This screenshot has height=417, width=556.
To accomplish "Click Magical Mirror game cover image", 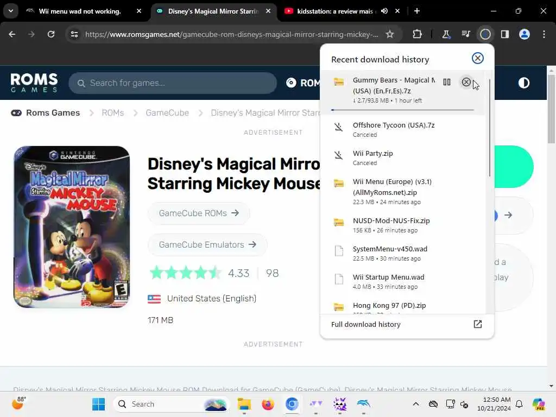I will click(72, 227).
